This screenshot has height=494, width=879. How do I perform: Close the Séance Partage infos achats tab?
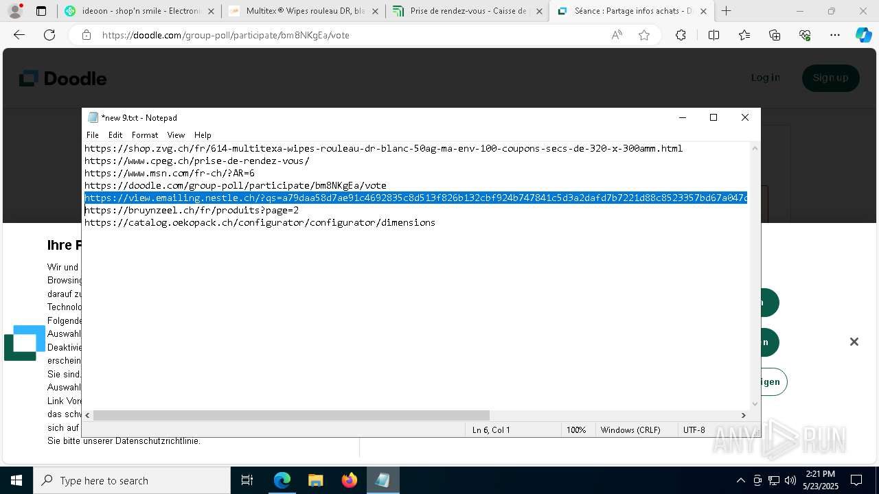(703, 11)
